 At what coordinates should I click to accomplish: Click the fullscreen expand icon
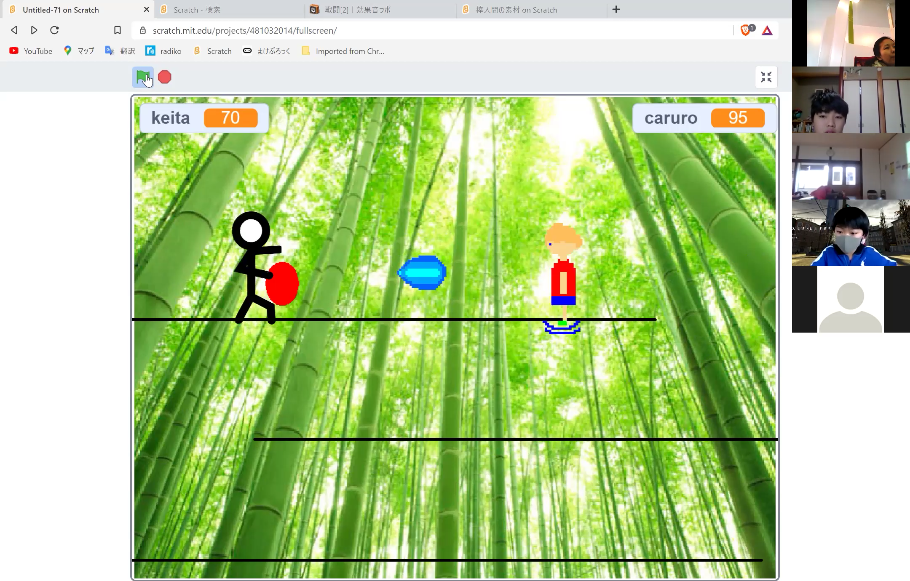pos(765,77)
